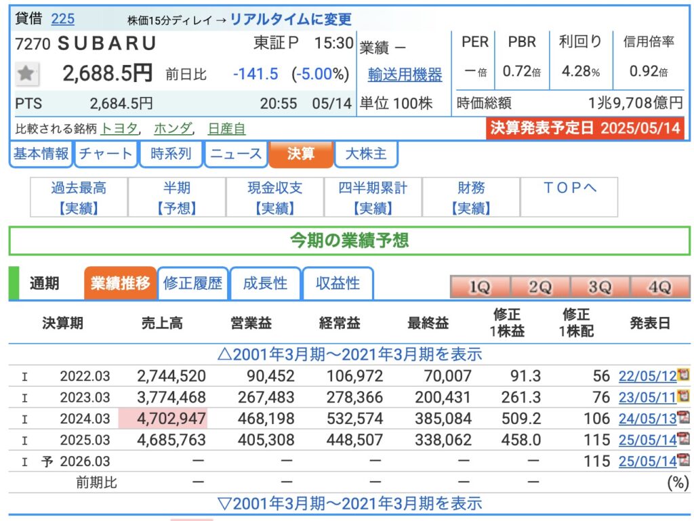Click the 時価総額 1兆9,708億円 value

(x=636, y=103)
